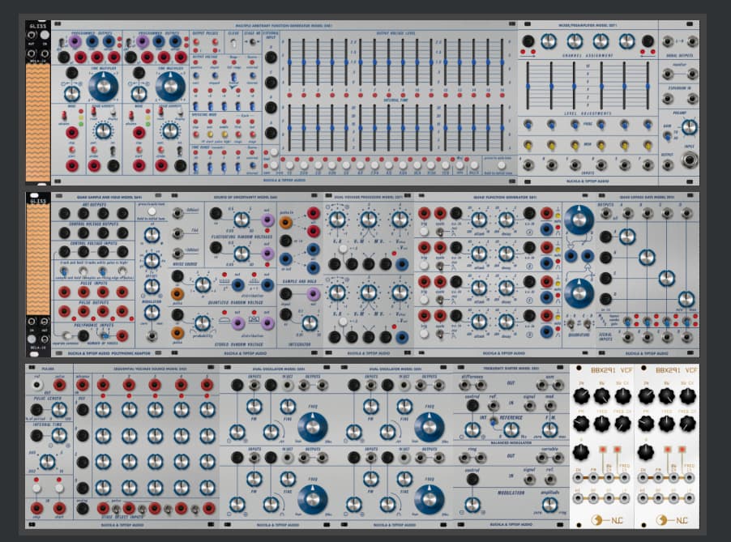This screenshot has width=731, height=542.
Task: Click the right Time Multiplier large blue knob
Action: [171, 86]
